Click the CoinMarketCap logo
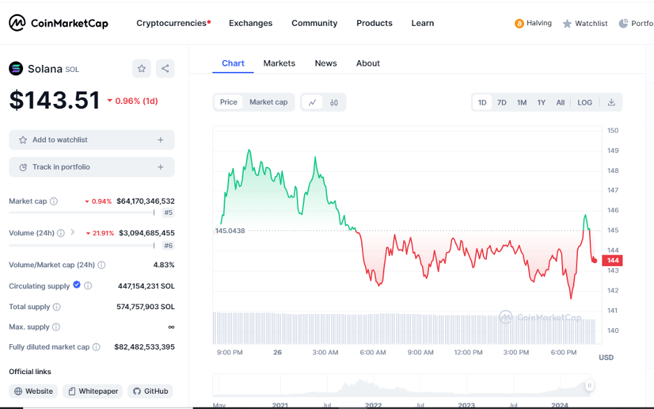Viewport: 654px width, 409px height. (59, 23)
